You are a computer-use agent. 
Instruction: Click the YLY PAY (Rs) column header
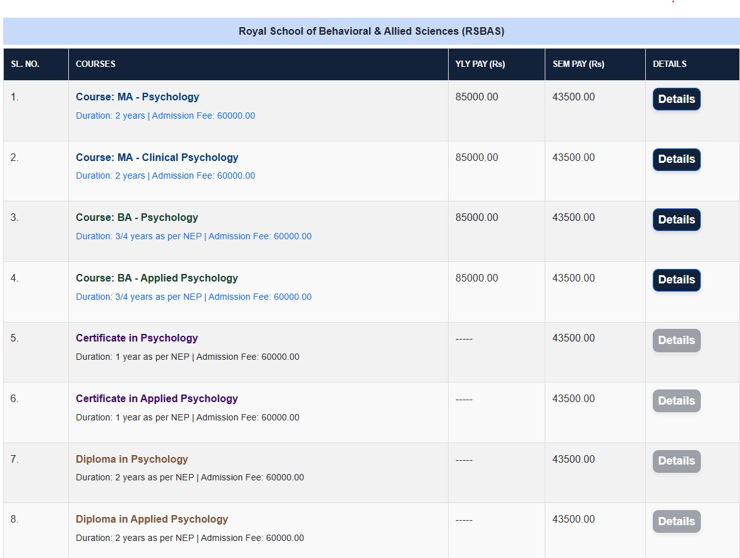tap(480, 64)
